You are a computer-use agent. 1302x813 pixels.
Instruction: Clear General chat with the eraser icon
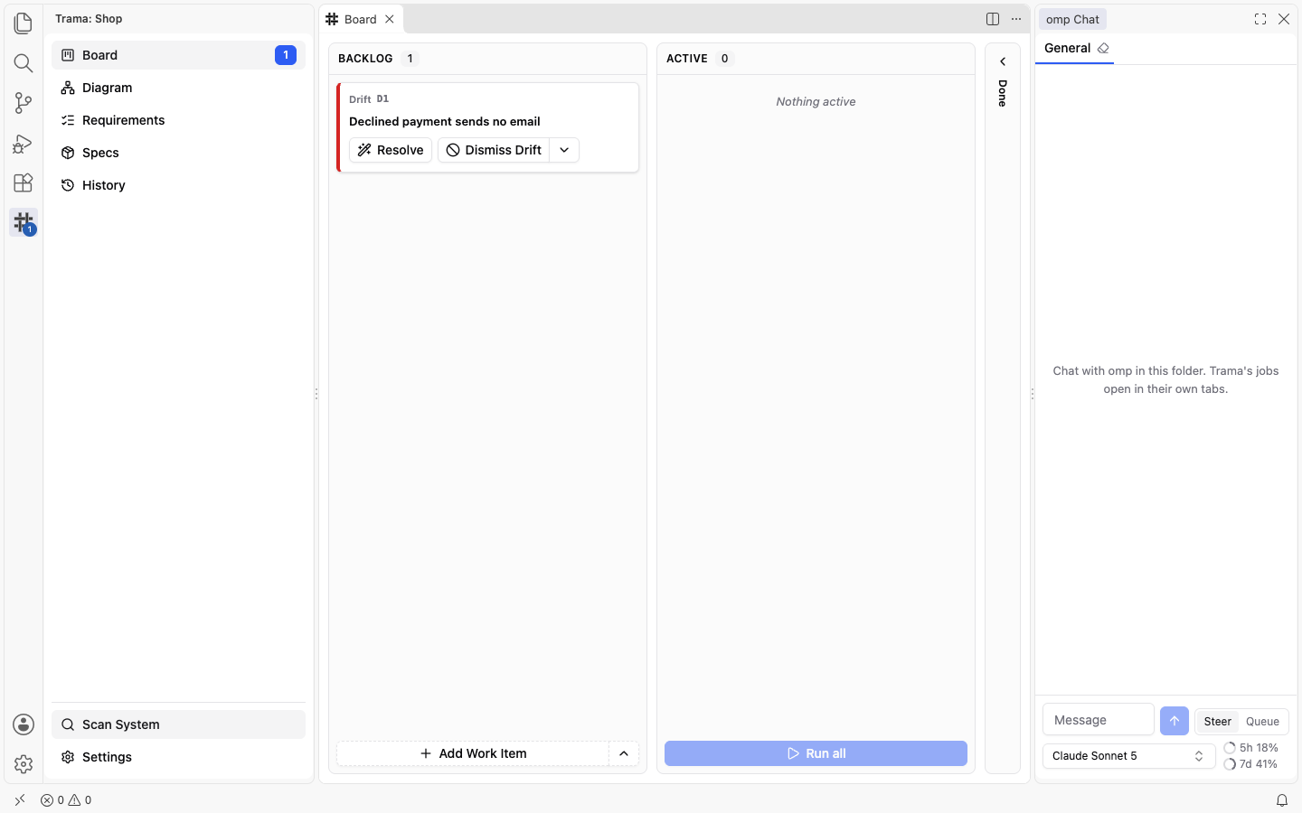[1103, 48]
